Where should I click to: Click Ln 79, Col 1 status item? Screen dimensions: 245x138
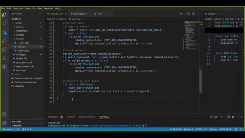[175, 129]
